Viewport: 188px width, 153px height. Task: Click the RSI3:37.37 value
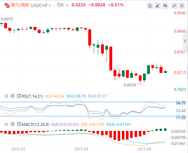pos(97,96)
